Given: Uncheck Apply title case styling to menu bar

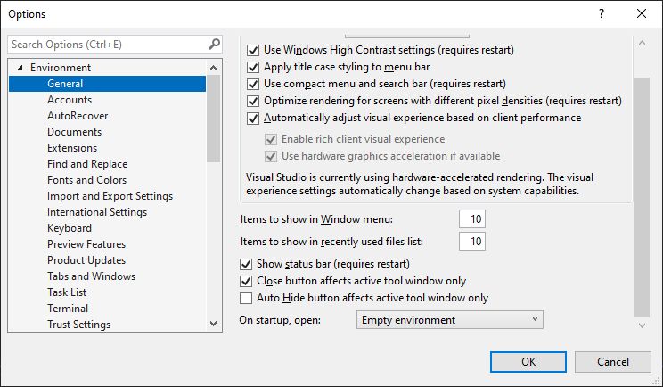Looking at the screenshot, I should click(x=253, y=67).
